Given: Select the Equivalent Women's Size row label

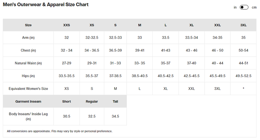Looking at the screenshot, I should 28,88.
